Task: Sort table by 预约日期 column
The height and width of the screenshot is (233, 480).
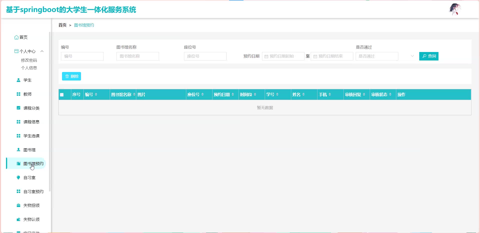Action: click(x=233, y=94)
